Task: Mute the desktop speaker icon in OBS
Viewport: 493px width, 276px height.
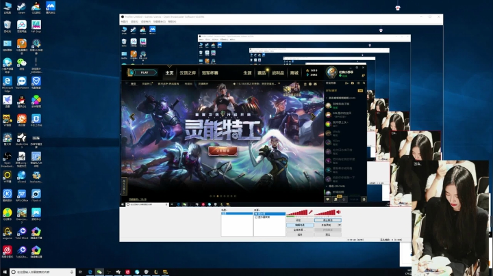Action: coord(339,212)
